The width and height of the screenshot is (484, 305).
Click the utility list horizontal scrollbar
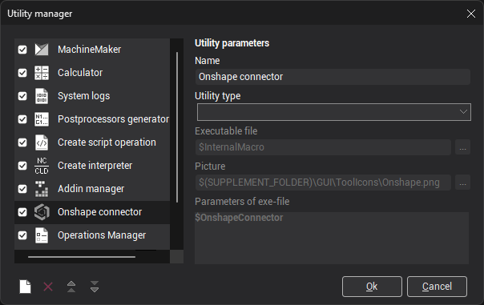82,257
